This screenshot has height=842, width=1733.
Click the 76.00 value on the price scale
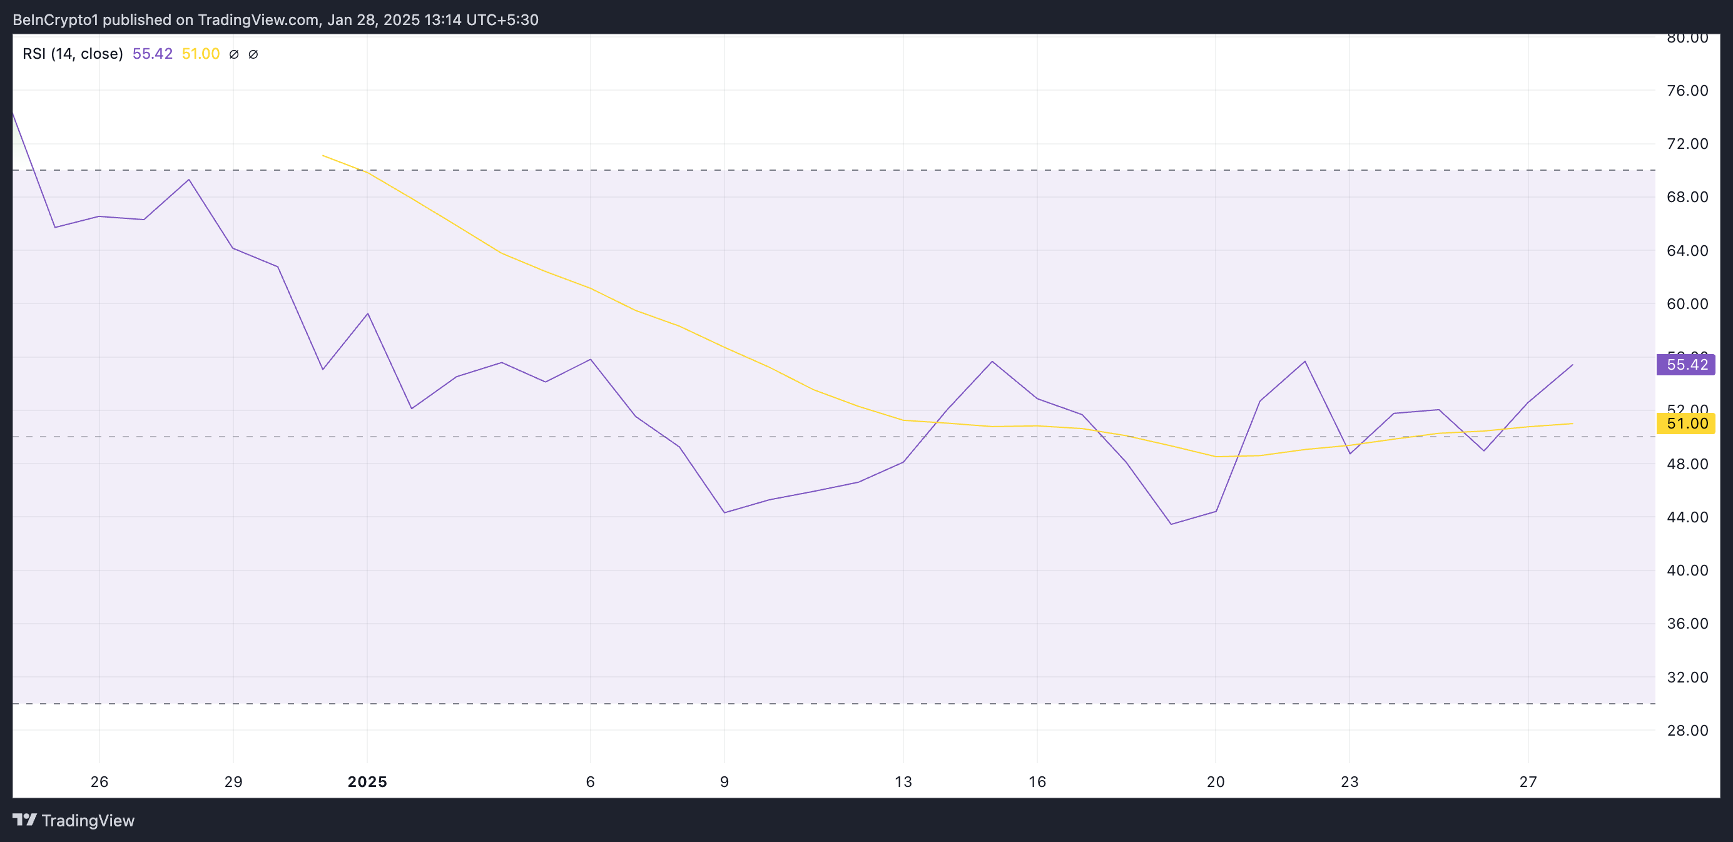click(1687, 91)
